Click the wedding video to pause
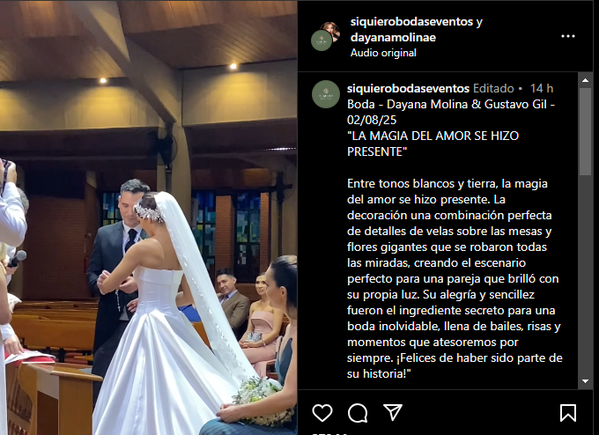599x435 pixels. (149, 217)
